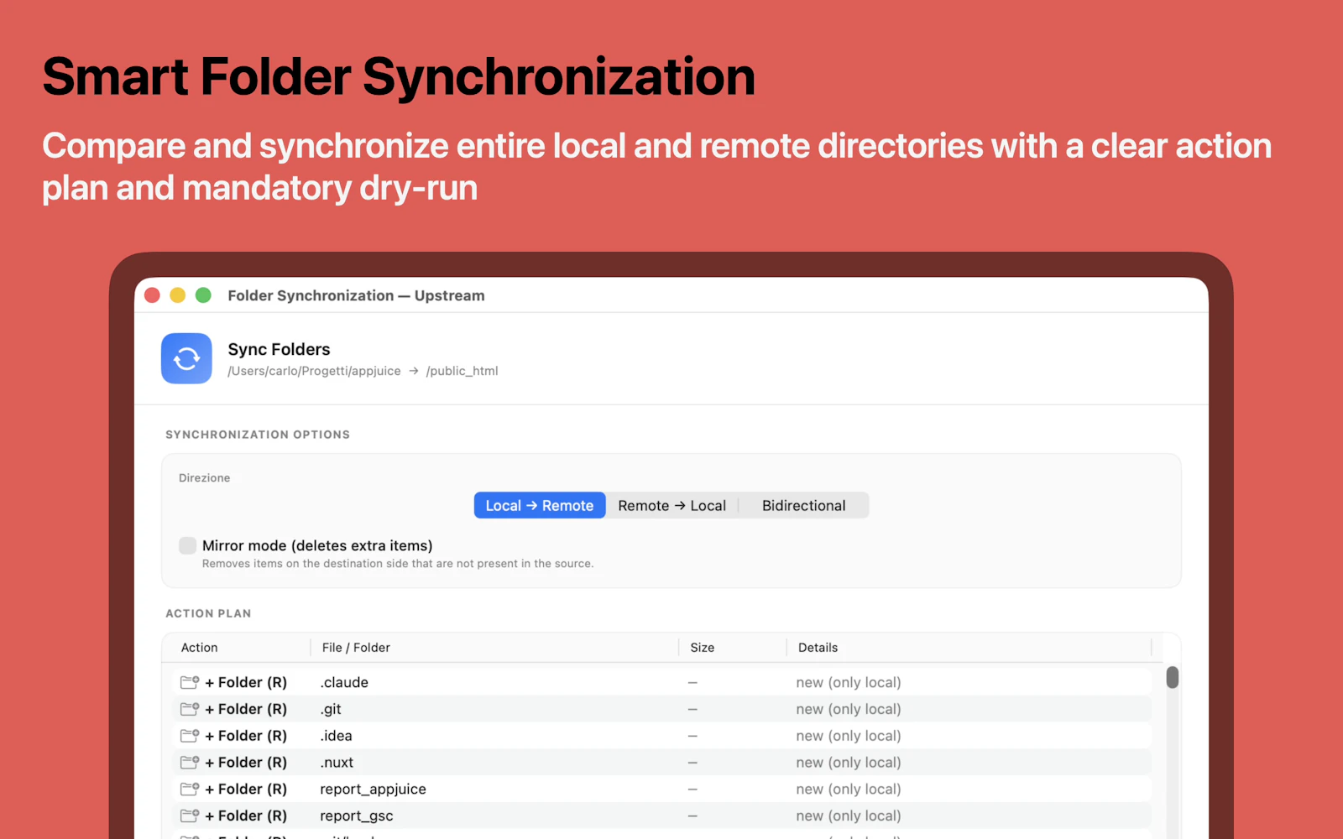The width and height of the screenshot is (1343, 839).
Task: Click the add-folder icon for report_appjuice
Action: (190, 789)
